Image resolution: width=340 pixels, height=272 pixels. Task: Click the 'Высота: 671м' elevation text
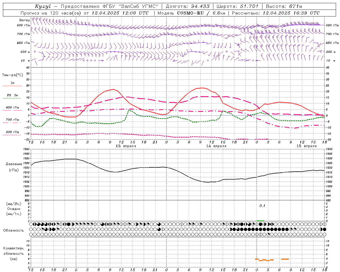tap(284, 6)
